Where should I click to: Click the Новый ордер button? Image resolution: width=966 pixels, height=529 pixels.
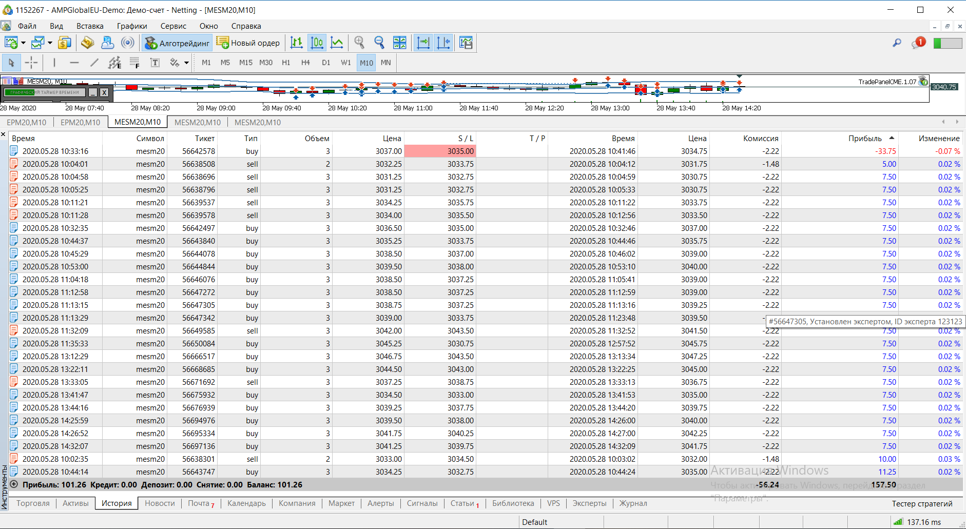coord(248,43)
